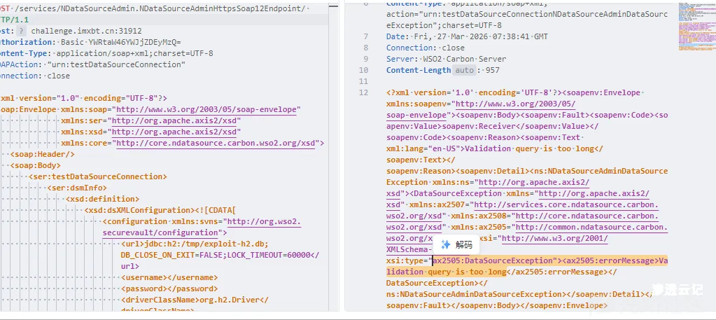Open the xmlns:soap soap-envelope URL in the request

coord(208,109)
